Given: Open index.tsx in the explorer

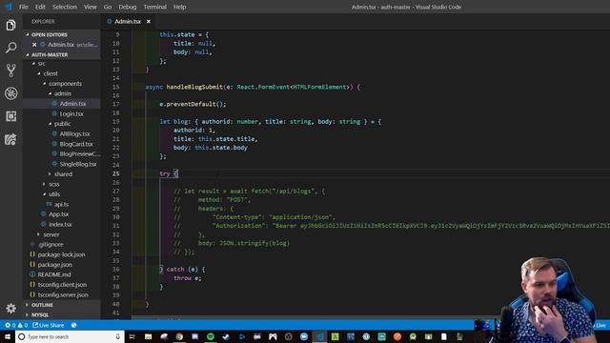Looking at the screenshot, I should point(60,225).
